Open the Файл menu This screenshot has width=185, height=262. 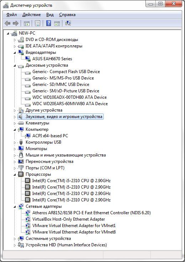(x=11, y=15)
